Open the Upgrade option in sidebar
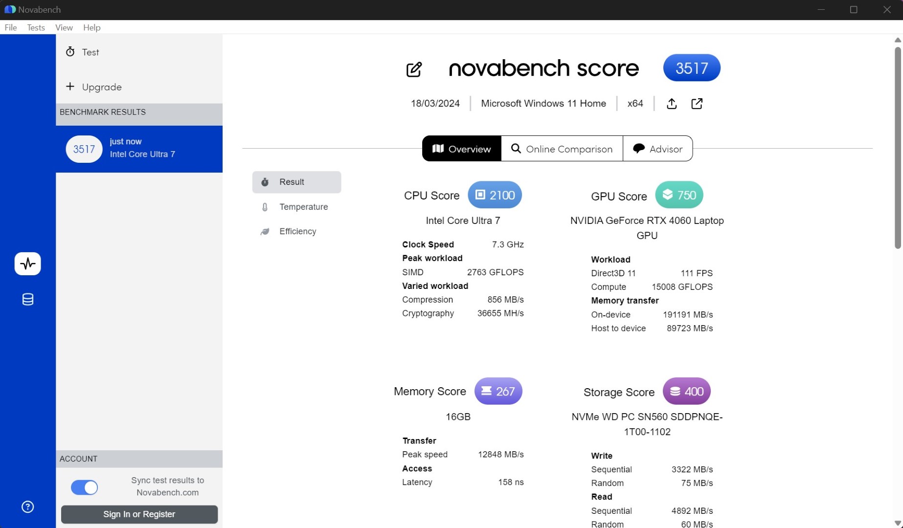Viewport: 903px width, 528px height. point(139,87)
